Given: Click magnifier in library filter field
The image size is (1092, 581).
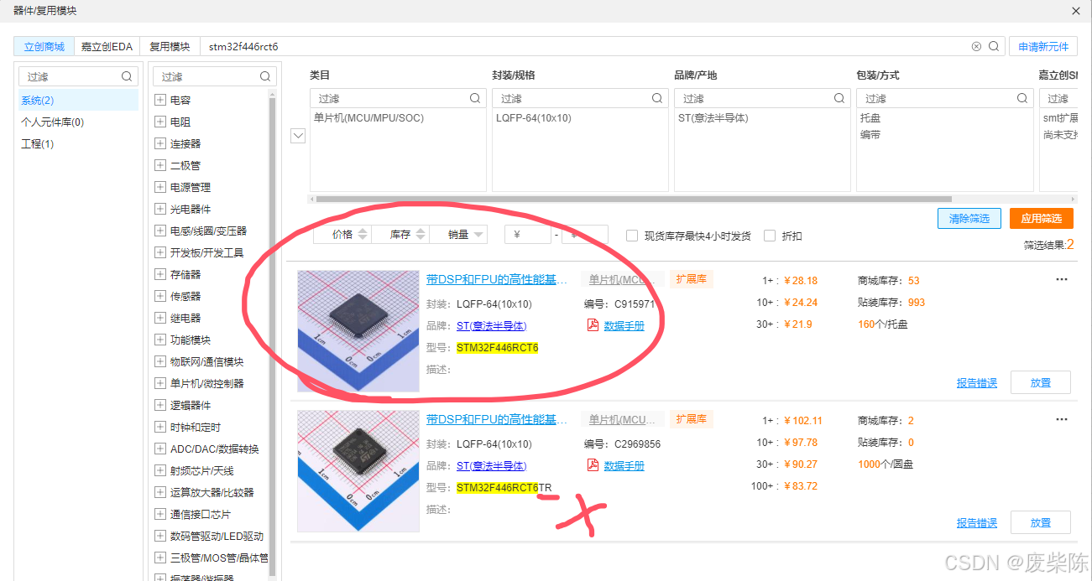Looking at the screenshot, I should pos(127,76).
